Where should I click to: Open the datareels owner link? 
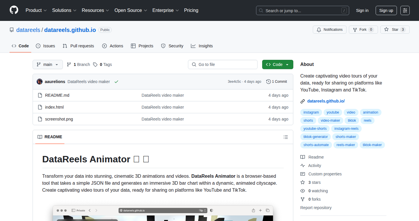pyautogui.click(x=28, y=30)
